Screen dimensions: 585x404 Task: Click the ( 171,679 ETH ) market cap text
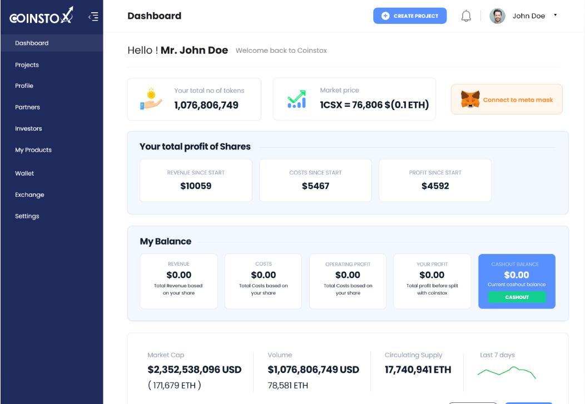point(174,385)
